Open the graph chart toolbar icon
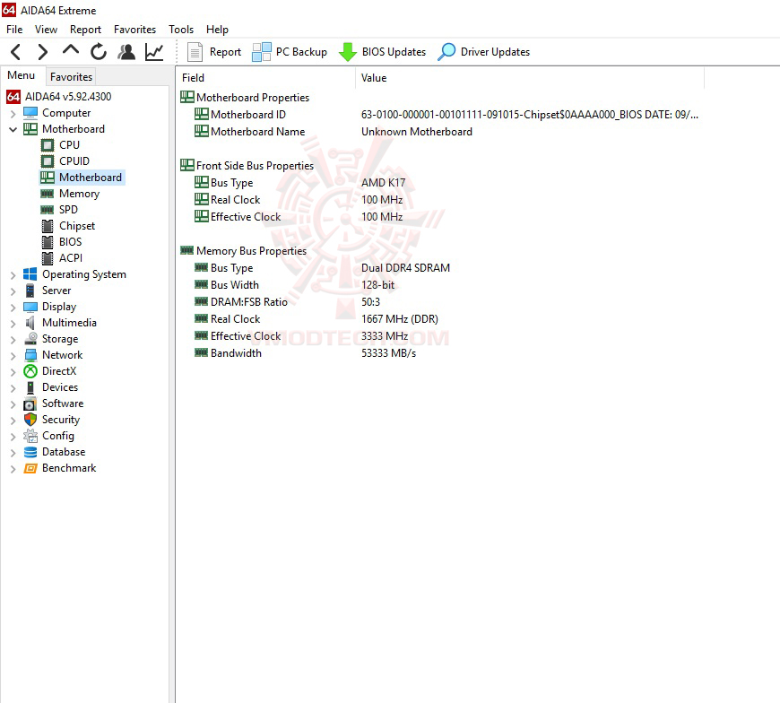 coord(154,52)
